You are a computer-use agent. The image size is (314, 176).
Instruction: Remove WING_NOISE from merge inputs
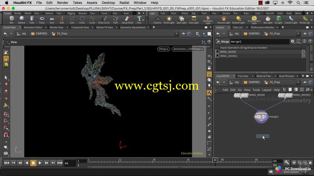(x=304, y=52)
